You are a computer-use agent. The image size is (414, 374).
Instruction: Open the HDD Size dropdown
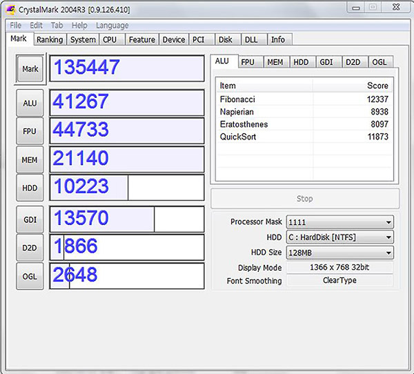tap(340, 253)
